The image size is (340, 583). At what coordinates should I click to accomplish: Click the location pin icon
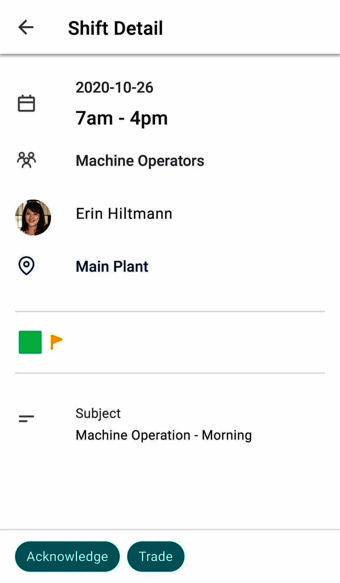pyautogui.click(x=26, y=266)
